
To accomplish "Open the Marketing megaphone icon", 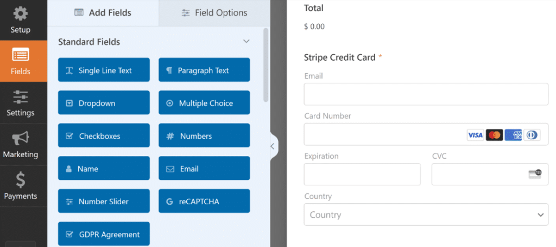I will point(21,139).
